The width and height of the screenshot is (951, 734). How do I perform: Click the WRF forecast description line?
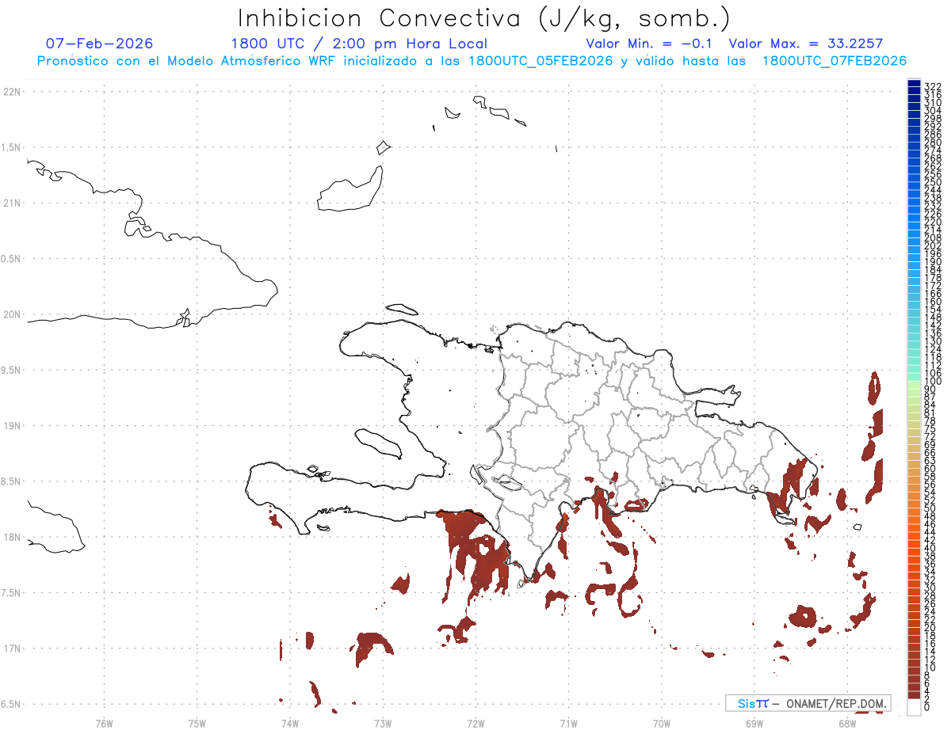coord(472,61)
